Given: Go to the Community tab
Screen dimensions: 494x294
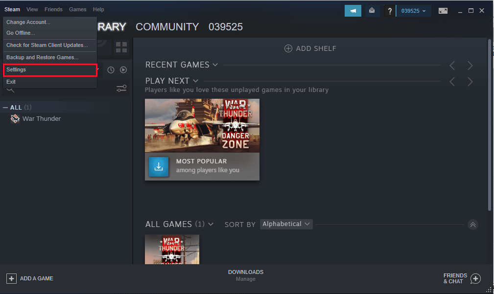Looking at the screenshot, I should coord(167,27).
